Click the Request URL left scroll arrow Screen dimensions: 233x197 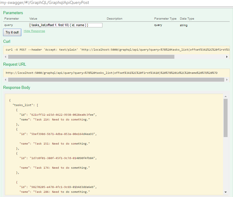click(5, 80)
